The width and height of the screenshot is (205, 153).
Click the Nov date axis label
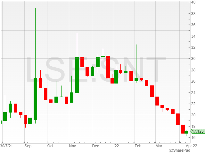[x=72, y=146]
